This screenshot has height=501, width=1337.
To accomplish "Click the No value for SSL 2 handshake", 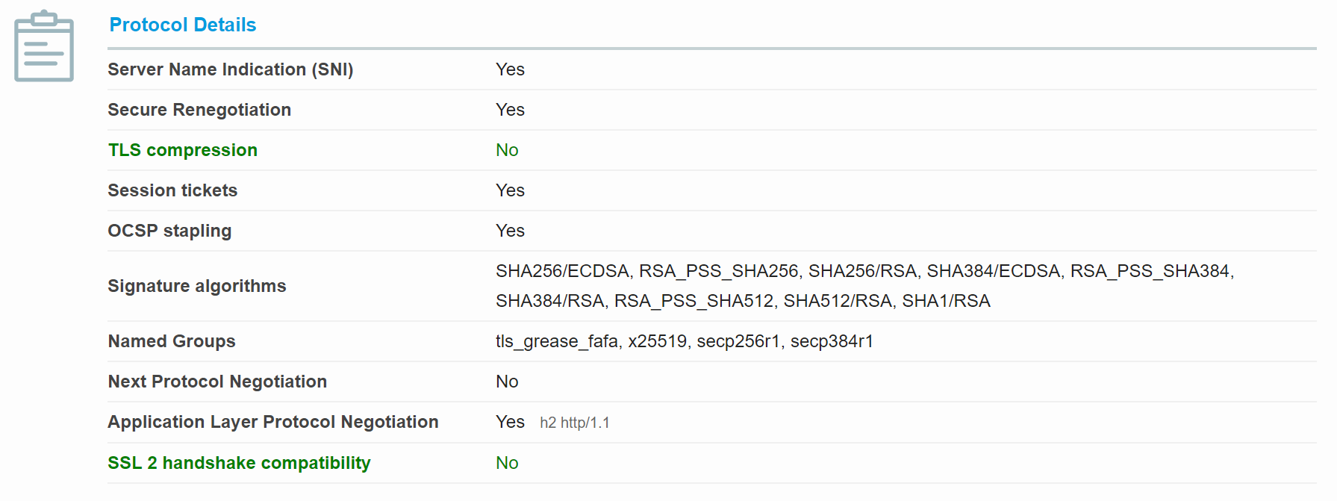I will [x=508, y=463].
